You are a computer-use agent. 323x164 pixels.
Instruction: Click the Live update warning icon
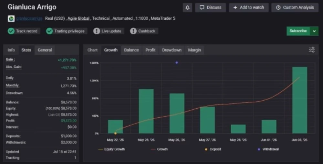96,31
